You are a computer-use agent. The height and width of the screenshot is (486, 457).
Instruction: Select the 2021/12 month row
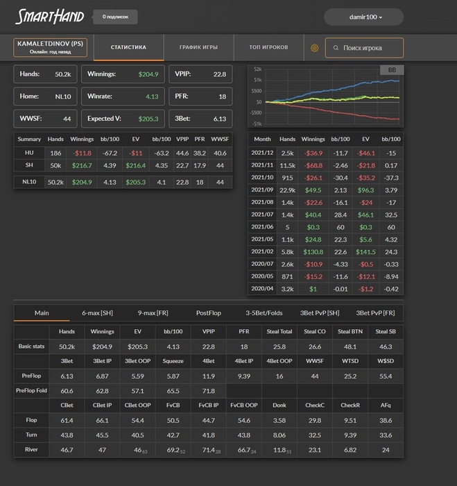pos(326,153)
